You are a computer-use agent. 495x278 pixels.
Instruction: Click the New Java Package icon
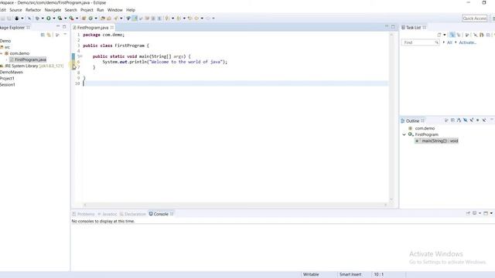tap(84, 19)
